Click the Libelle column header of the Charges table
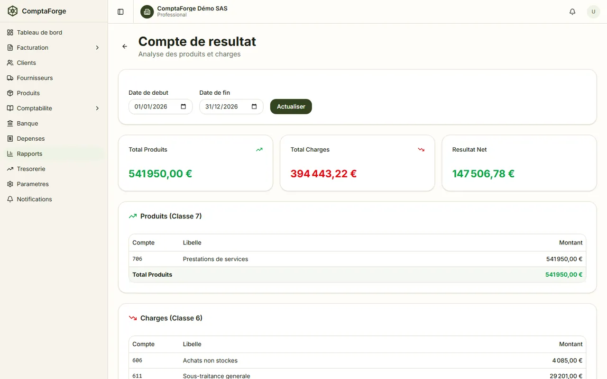 pos(192,344)
